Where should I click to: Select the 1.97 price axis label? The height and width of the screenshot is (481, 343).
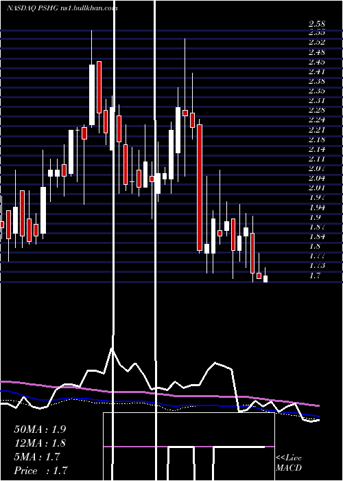tap(317, 198)
